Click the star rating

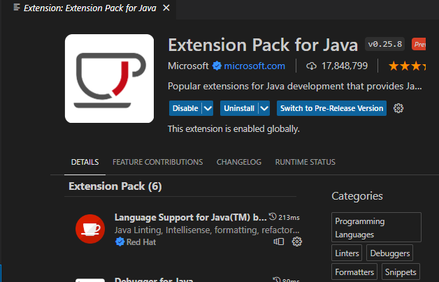point(408,66)
